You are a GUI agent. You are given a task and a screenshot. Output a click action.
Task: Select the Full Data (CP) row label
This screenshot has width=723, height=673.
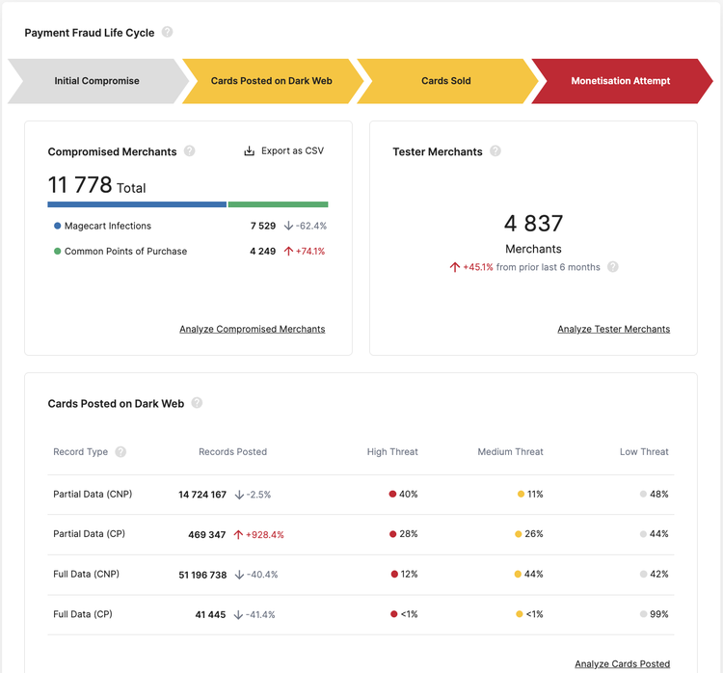tap(83, 614)
